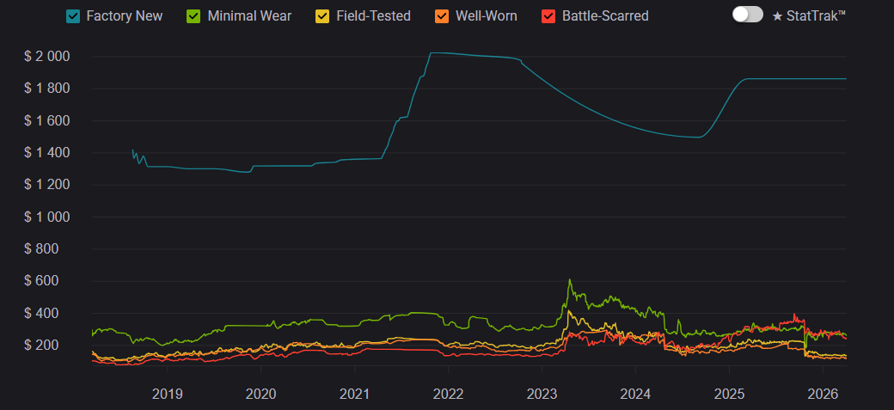Disable the Battle-Scarred red checkbox
Viewport: 894px width, 410px height.
[548, 16]
